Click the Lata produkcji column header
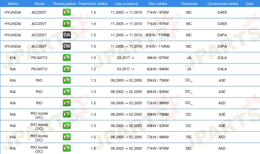The width and height of the screenshot is (260, 154). [x=126, y=4]
